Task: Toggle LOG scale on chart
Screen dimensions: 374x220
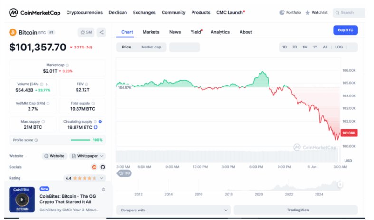Action: click(339, 47)
